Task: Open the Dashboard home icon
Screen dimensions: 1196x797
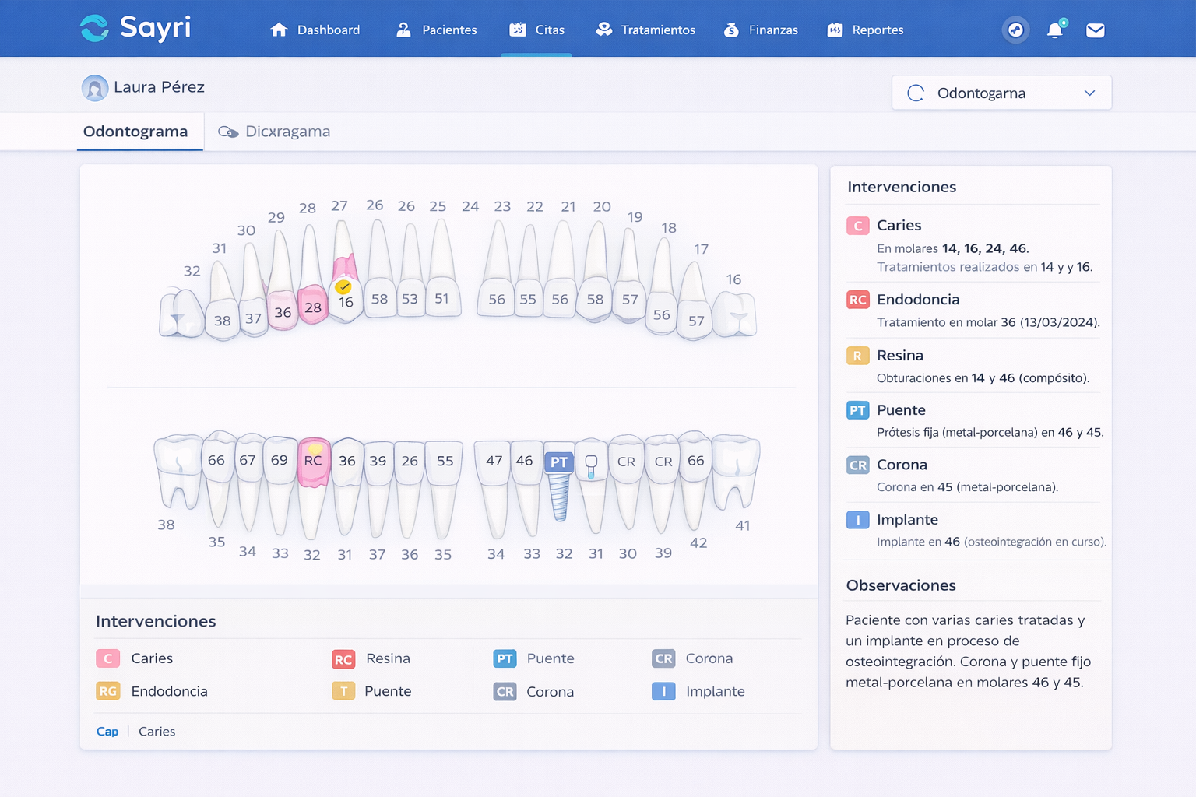Action: tap(278, 30)
